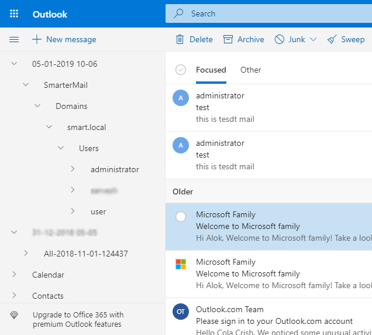Image resolution: width=372 pixels, height=335 pixels.
Task: Select the Contacts folder name
Action: 48,296
